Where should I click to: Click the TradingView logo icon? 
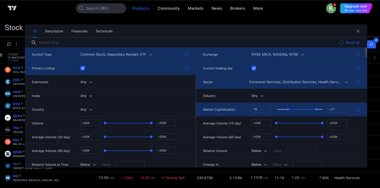coord(12,8)
